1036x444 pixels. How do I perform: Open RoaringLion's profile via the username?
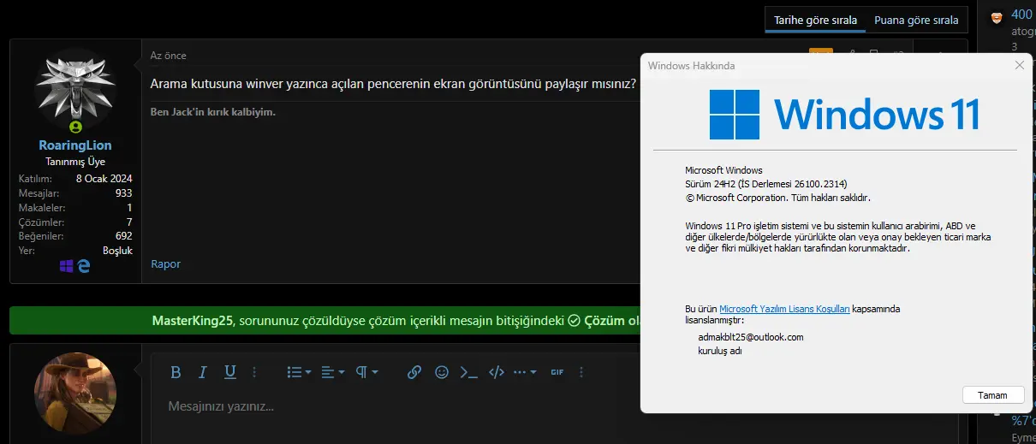(75, 145)
